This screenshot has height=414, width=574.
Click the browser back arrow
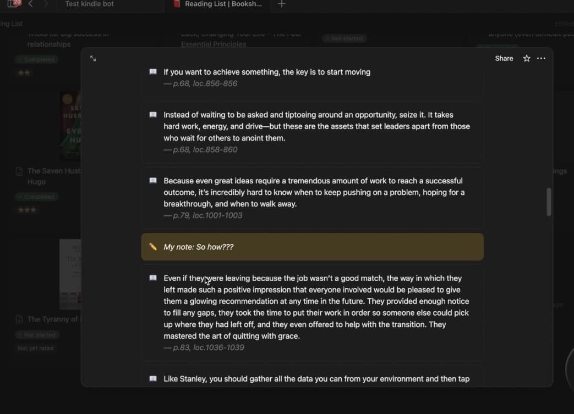[31, 4]
